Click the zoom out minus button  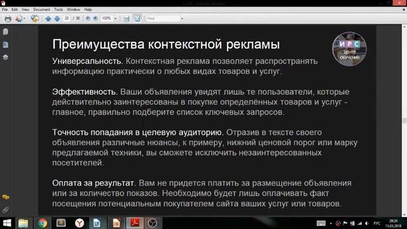click(x=88, y=18)
